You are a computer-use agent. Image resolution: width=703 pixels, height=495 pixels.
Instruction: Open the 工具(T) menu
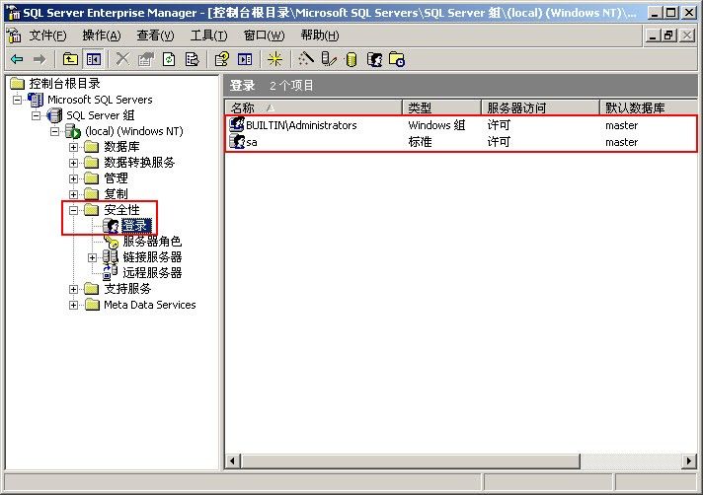click(x=209, y=35)
